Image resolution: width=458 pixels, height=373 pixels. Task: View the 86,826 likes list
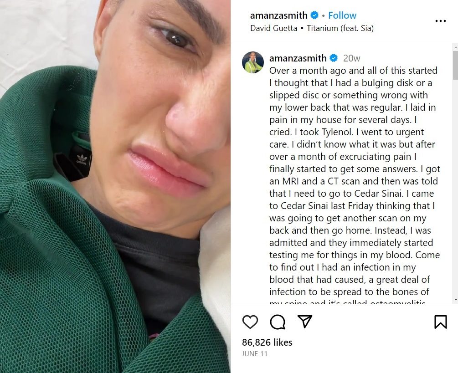point(267,342)
